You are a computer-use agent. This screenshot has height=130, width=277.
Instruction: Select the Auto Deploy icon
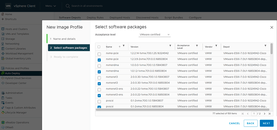(x=3, y=73)
